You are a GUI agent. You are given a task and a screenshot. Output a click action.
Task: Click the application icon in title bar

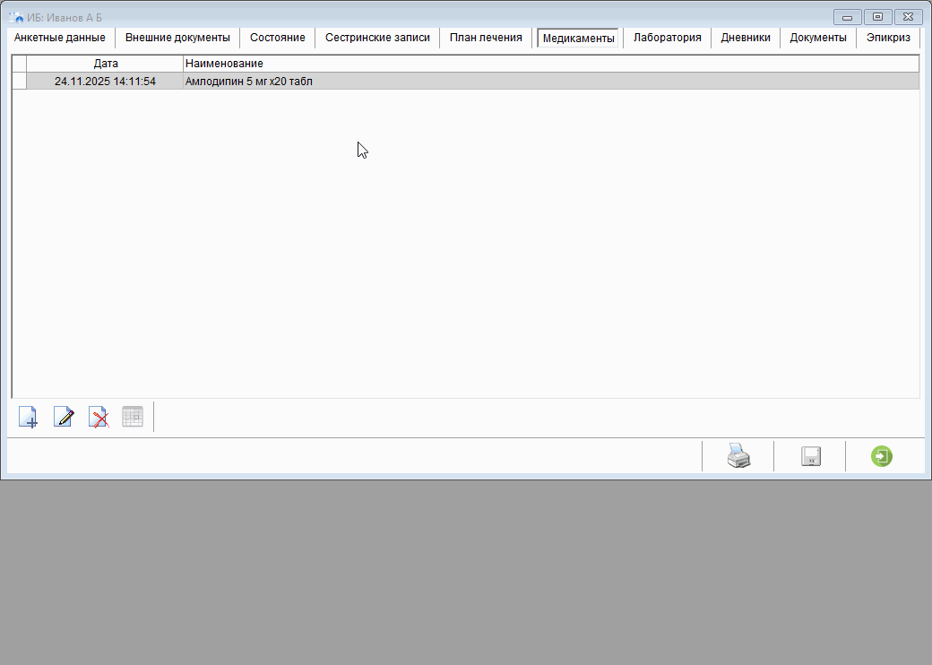click(x=15, y=17)
